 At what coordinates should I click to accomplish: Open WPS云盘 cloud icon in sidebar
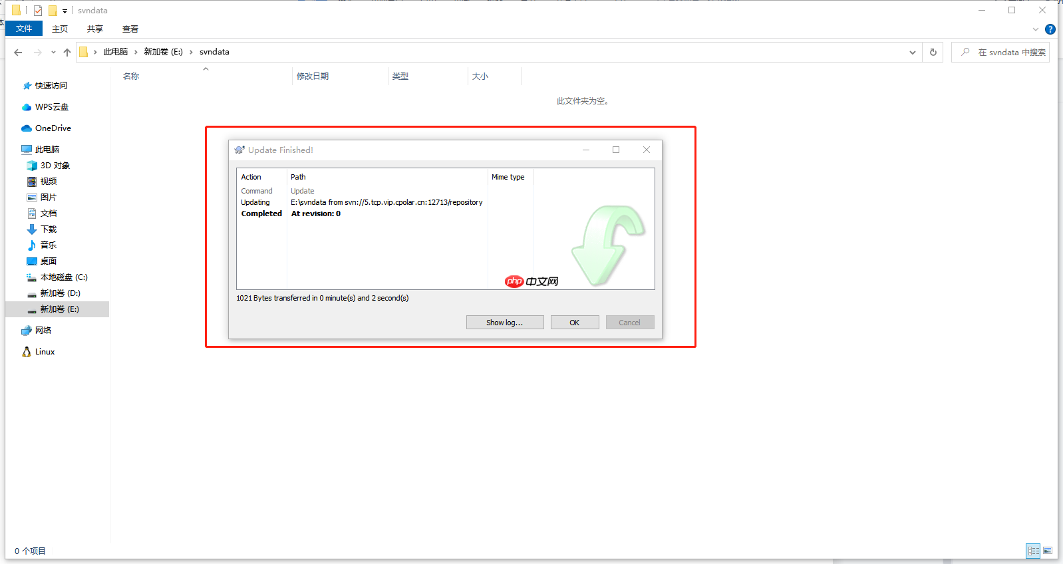[27, 107]
